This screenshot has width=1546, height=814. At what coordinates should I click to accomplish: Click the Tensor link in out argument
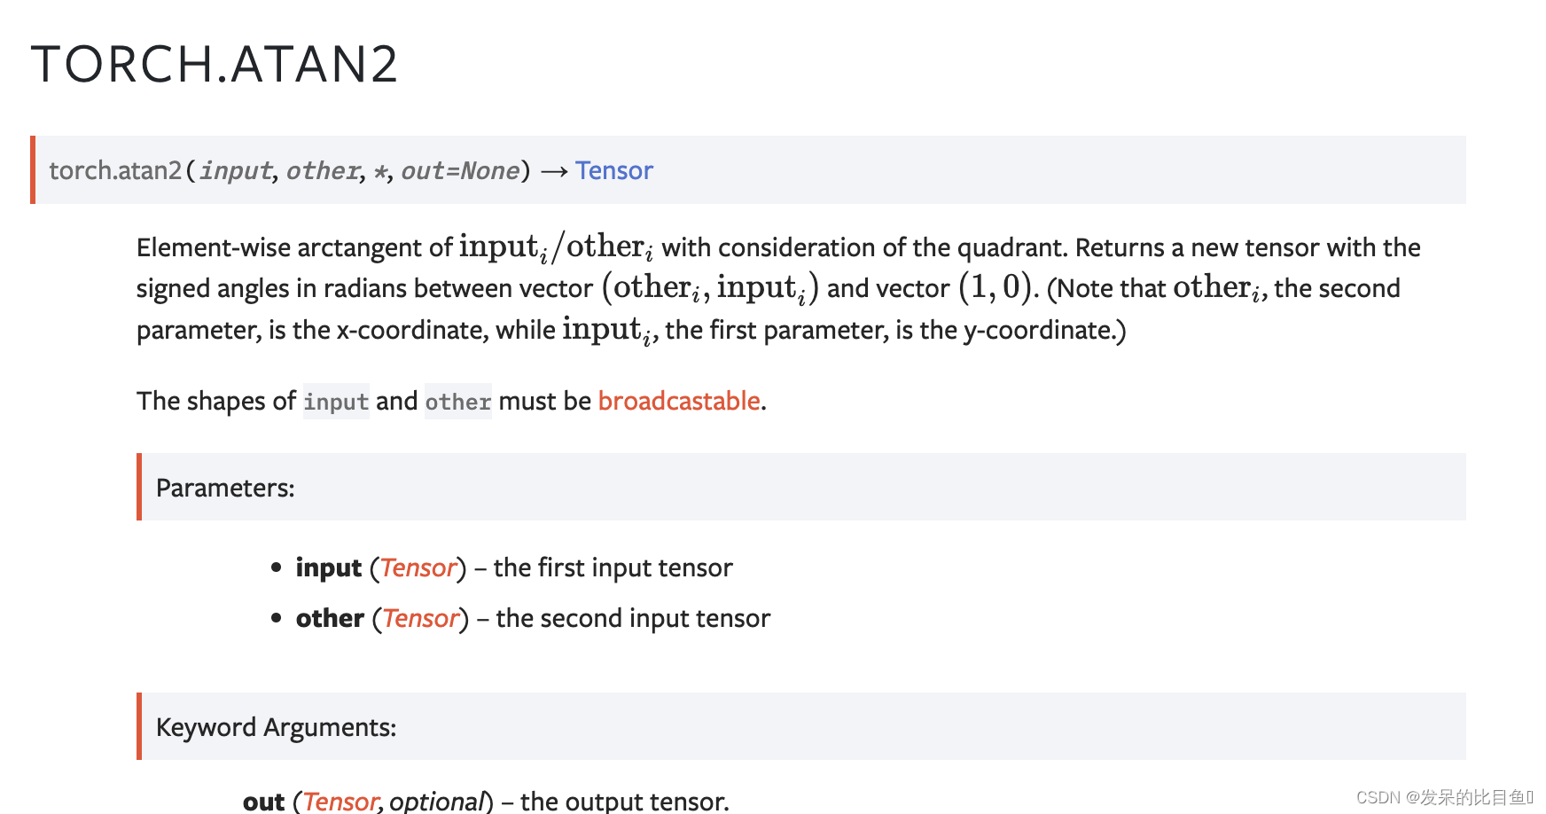click(340, 801)
